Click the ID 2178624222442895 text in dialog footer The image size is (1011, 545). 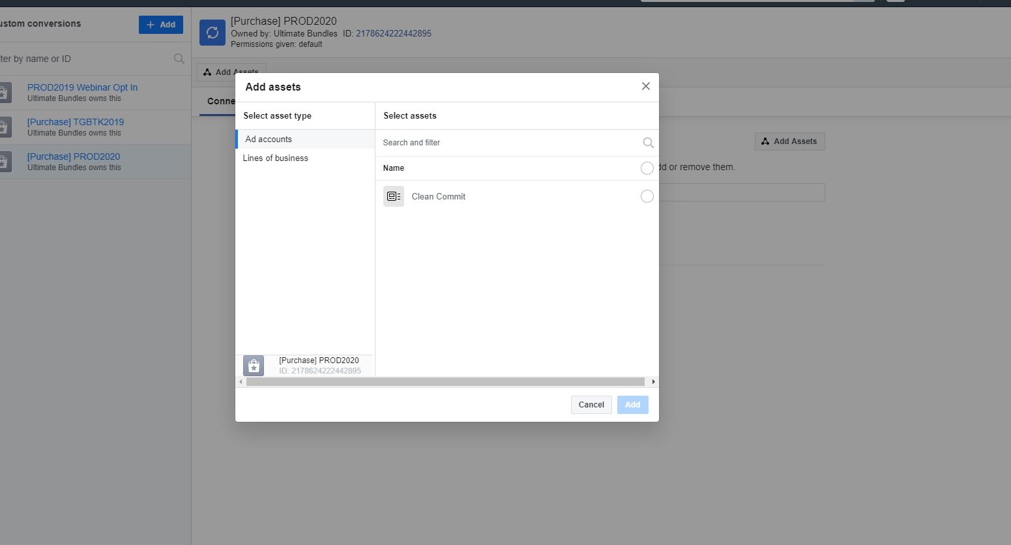coord(320,371)
